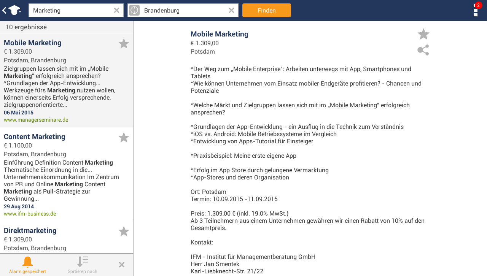
Task: Open the Direktmarketing result title
Action: pyautogui.click(x=30, y=230)
